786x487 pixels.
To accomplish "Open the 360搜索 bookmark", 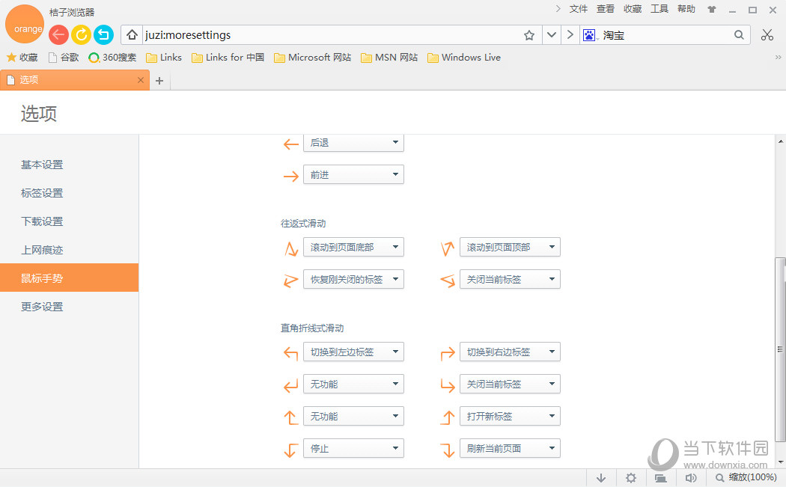I will click(112, 58).
